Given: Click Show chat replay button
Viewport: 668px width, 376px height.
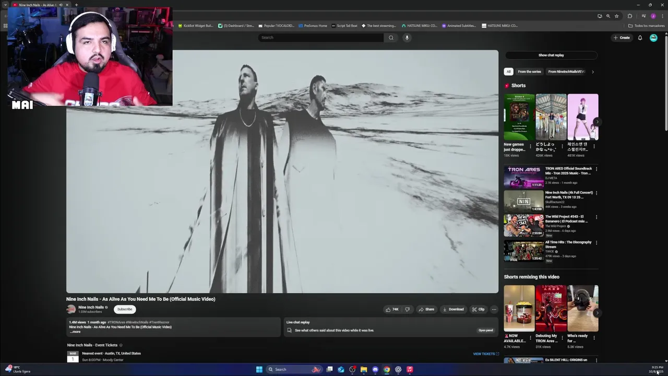Looking at the screenshot, I should click(551, 55).
